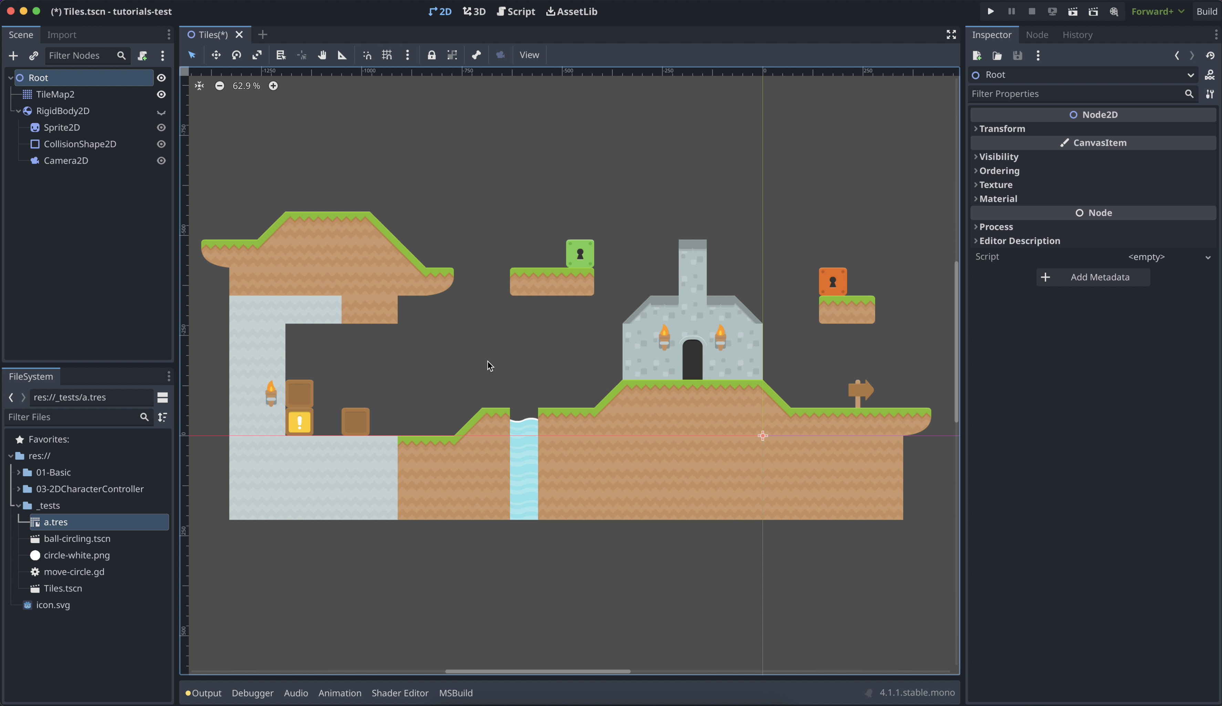Switch to the 3D workspace
The image size is (1222, 706).
pos(474,11)
